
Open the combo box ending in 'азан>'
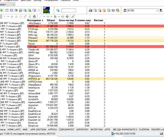click(7, 4)
